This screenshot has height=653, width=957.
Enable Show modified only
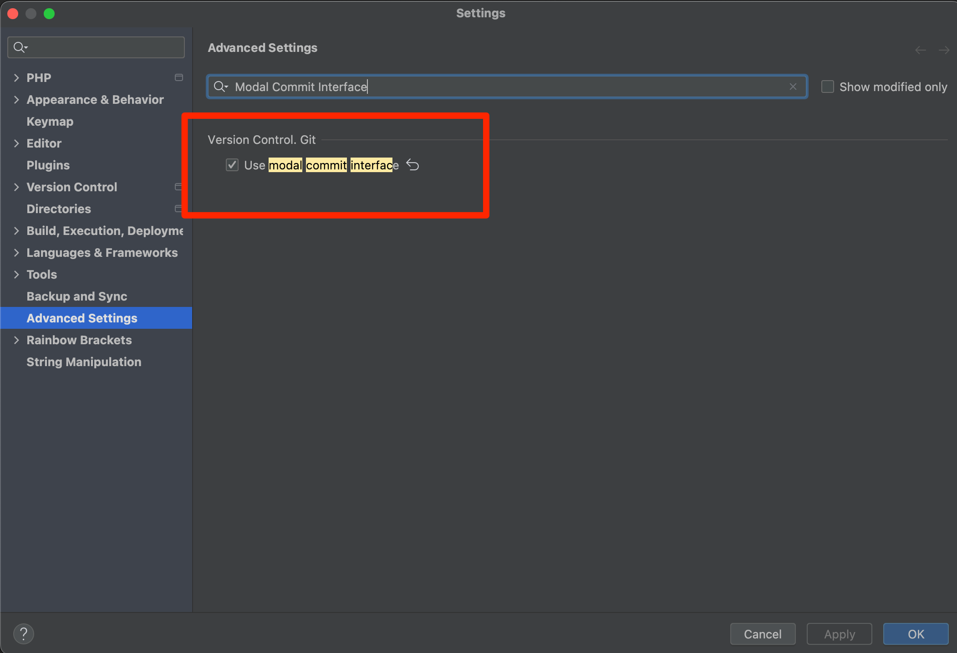click(827, 87)
